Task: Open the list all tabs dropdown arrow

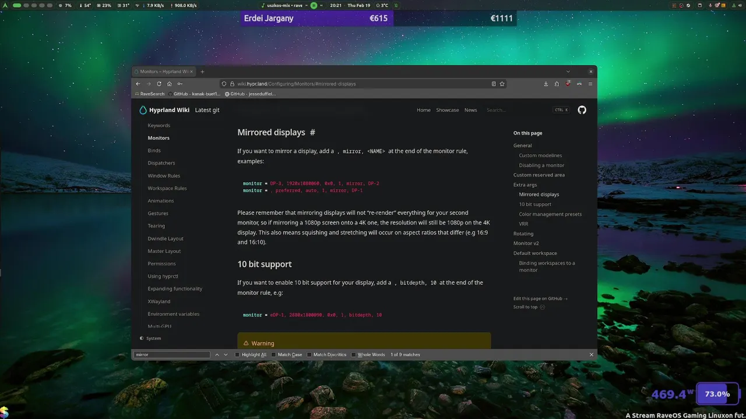Action: point(568,72)
